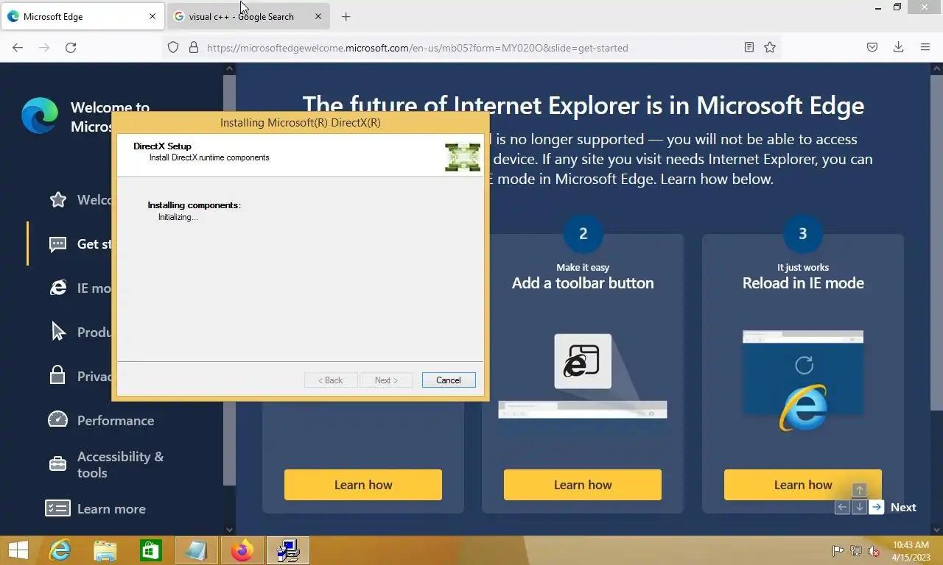
Task: Select the Productivity cursor icon
Action: point(58,332)
